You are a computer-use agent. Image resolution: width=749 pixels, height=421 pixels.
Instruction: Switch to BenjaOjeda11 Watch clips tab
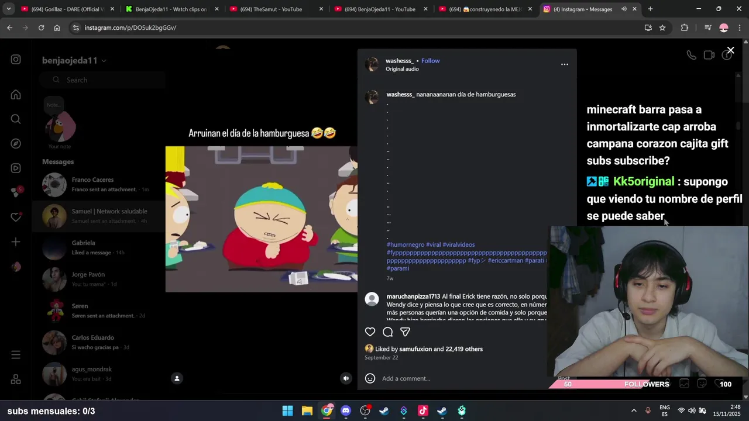click(x=173, y=9)
